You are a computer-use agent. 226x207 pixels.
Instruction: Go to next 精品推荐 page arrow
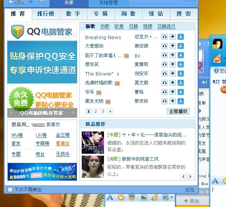190,176
